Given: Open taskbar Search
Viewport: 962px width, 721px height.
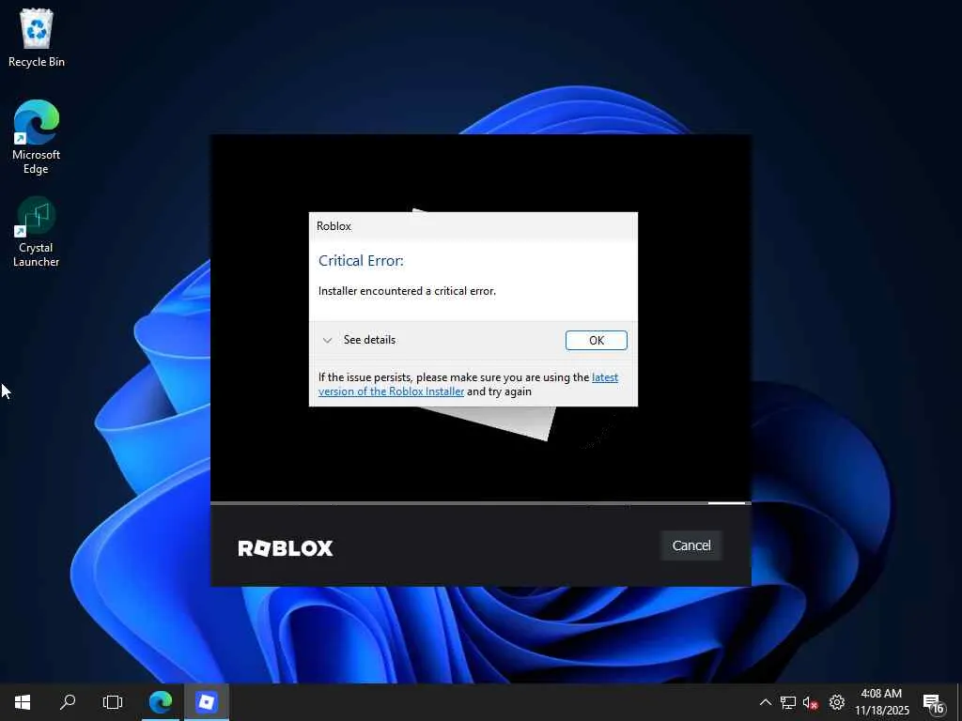Looking at the screenshot, I should click(x=68, y=702).
